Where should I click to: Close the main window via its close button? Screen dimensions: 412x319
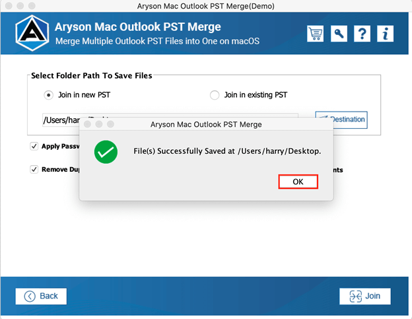point(9,6)
